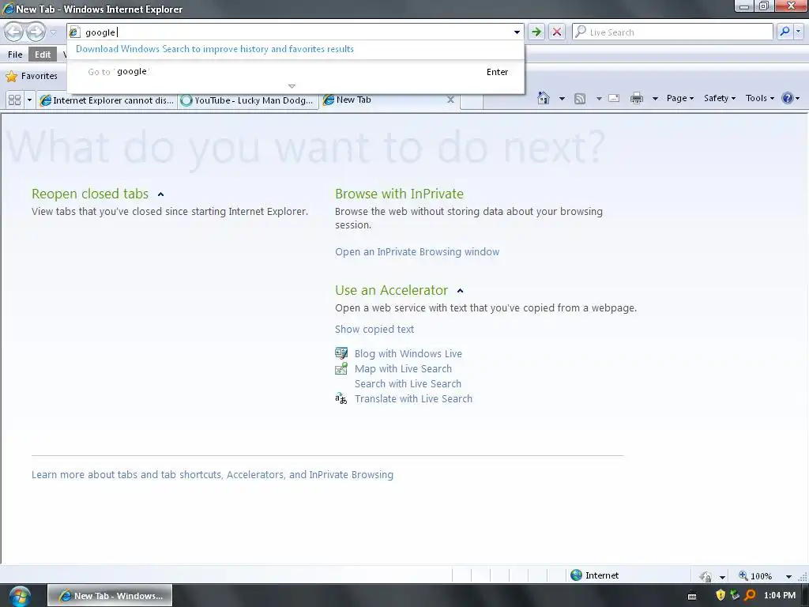809x607 pixels.
Task: Click the orange magnifier tray icon
Action: point(750,595)
